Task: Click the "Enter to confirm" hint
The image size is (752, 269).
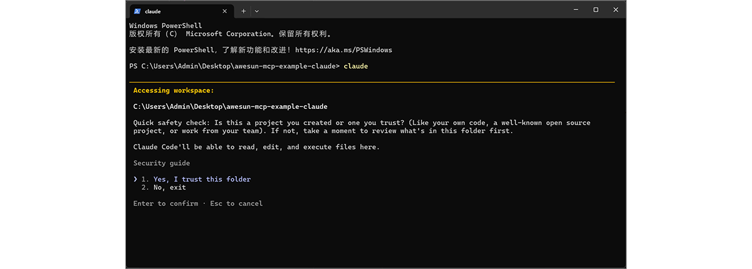Action: pyautogui.click(x=165, y=204)
